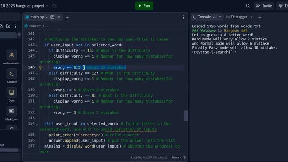Create a new folder in sidebar
Viewport: 288px width, 162px height.
pos(8,26)
